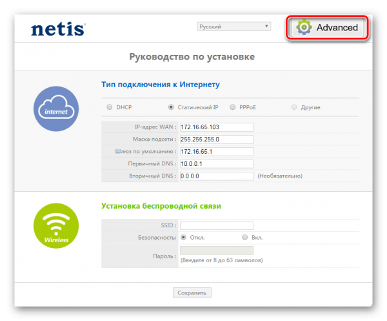Click the netis logo
387x321 pixels.
pyautogui.click(x=58, y=29)
